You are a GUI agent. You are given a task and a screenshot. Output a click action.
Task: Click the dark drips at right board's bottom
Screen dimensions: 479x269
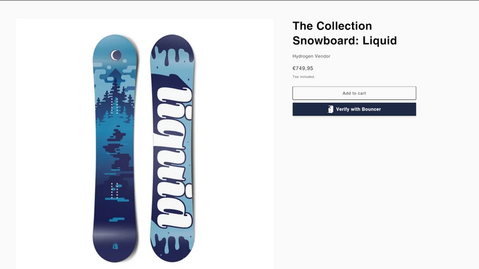172,247
